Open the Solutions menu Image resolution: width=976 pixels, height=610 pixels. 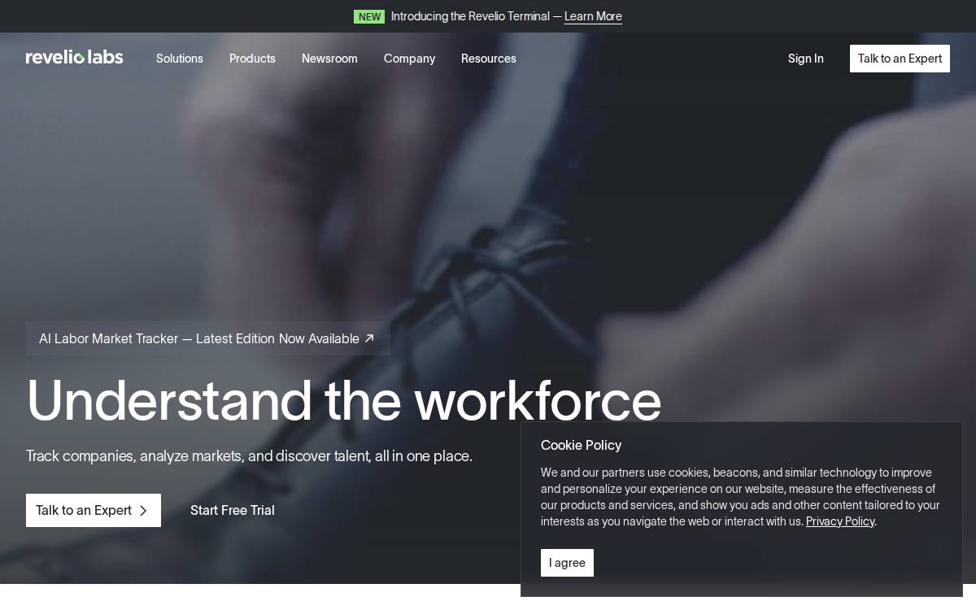[x=180, y=59]
